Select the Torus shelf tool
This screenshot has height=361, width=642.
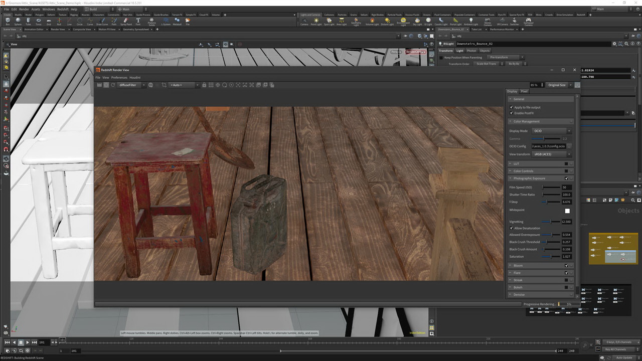(x=39, y=22)
